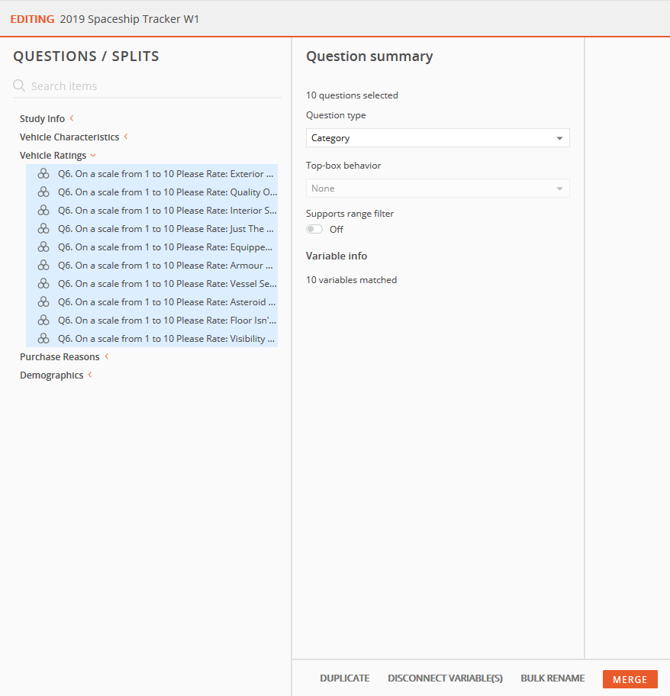The image size is (670, 696).
Task: Toggle the Supports range filter switch
Action: 314,229
